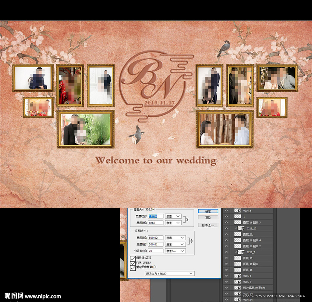
Task: Toggle visibility of 0216_9 layer
Action: click(x=226, y=282)
